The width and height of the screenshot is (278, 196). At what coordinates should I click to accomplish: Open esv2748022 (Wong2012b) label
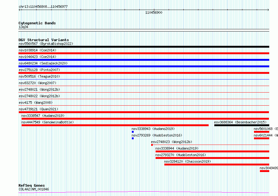point(39,96)
